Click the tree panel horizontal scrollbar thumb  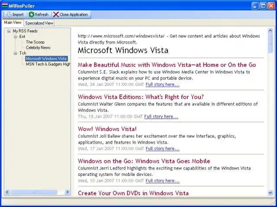click(x=34, y=192)
